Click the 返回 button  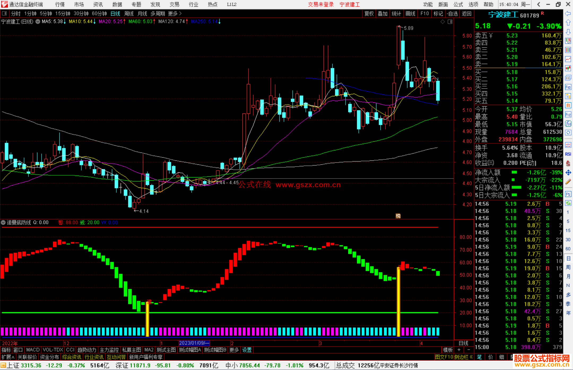point(467,14)
